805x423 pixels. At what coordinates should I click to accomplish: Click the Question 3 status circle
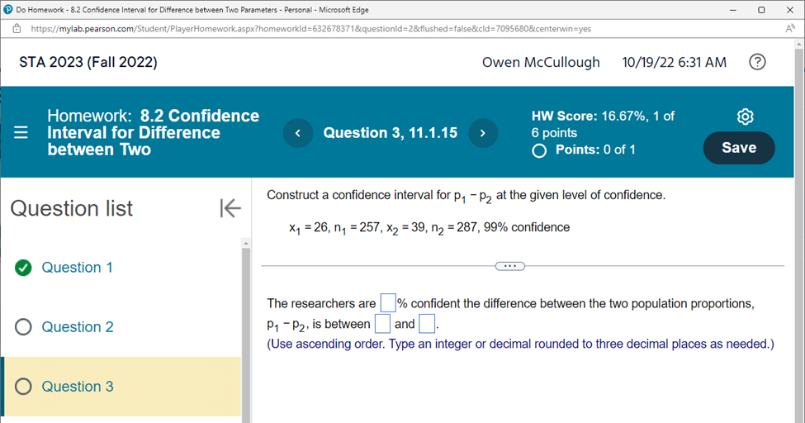(23, 387)
